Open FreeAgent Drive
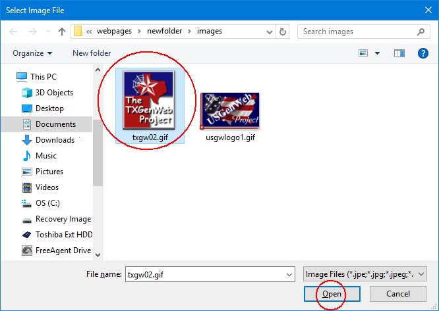The image size is (439, 311). [63, 251]
